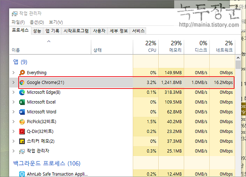
Task: Switch to the 프로세스 tab
Action: click(x=20, y=30)
